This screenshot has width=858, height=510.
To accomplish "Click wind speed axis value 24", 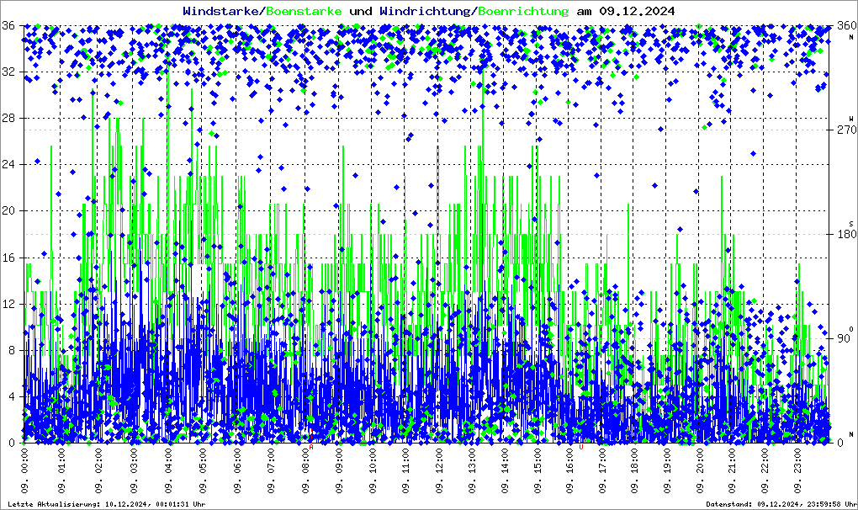I will coord(8,165).
